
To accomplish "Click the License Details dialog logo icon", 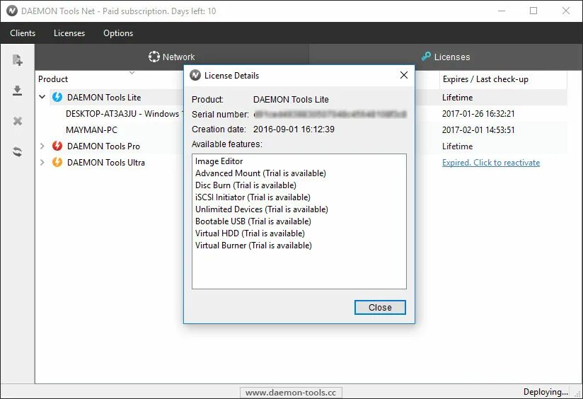I will 195,75.
